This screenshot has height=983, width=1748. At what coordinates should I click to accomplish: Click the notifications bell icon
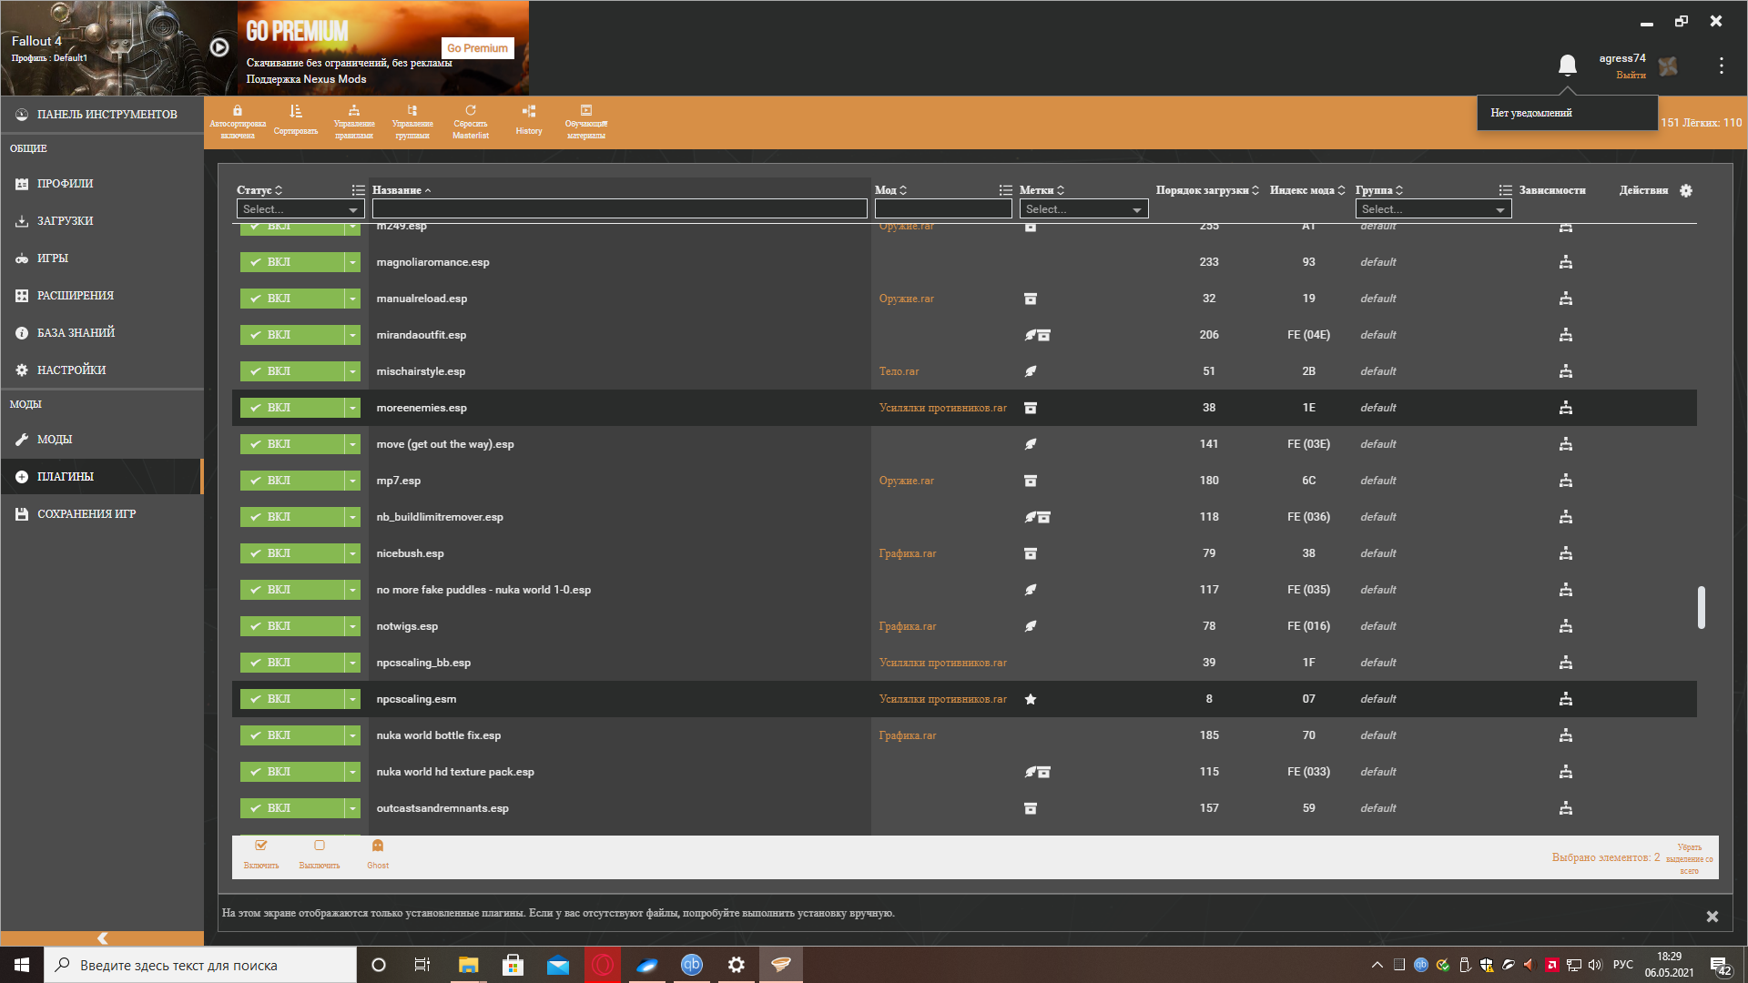1567,66
